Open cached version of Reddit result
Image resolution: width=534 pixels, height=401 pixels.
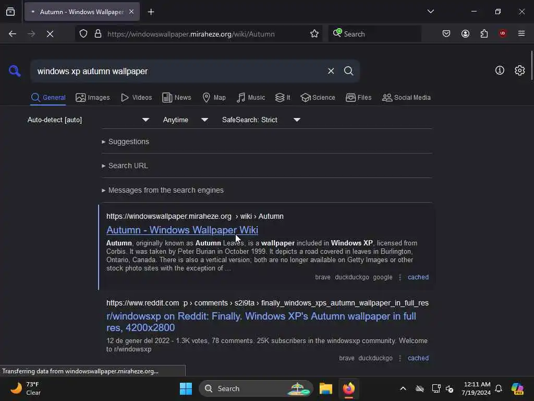coord(418,358)
